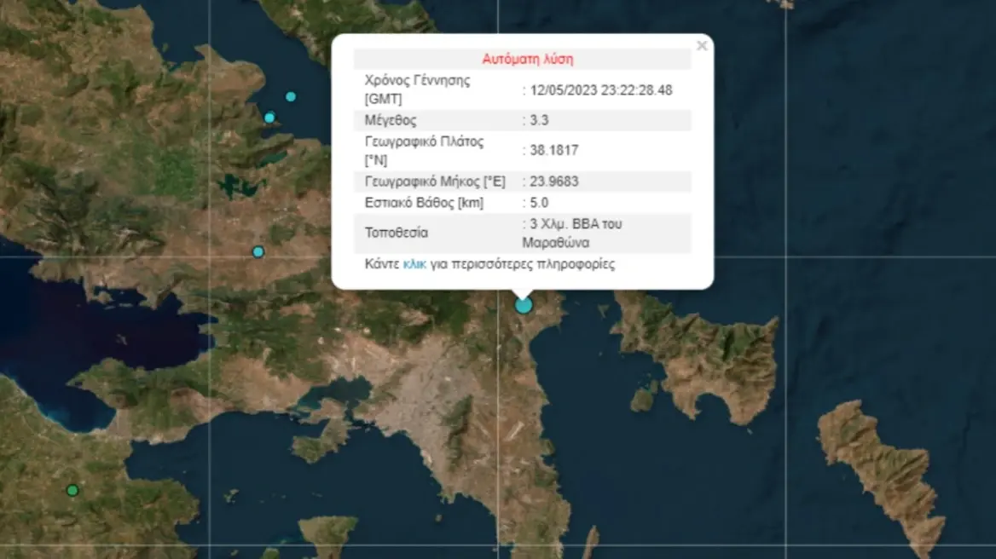Click the timestamp 12/05/2023 23:22:28.48
Screen dimensions: 996x559
pyautogui.click(x=599, y=89)
